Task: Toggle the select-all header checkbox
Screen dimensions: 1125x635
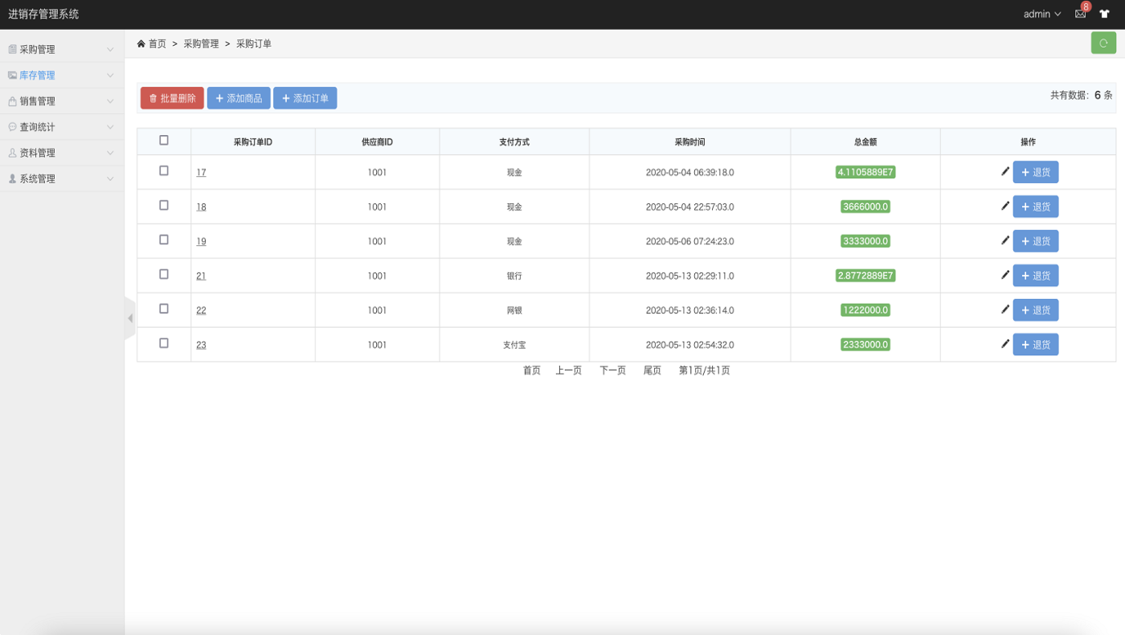Action: coord(164,140)
